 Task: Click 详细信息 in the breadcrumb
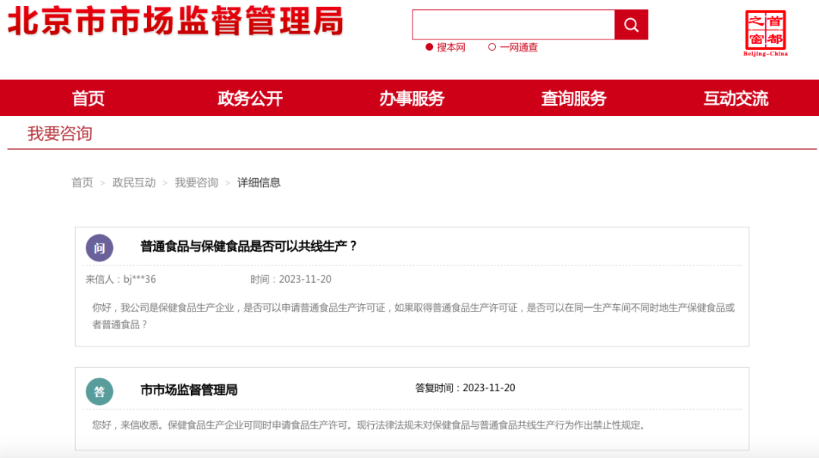[259, 183]
